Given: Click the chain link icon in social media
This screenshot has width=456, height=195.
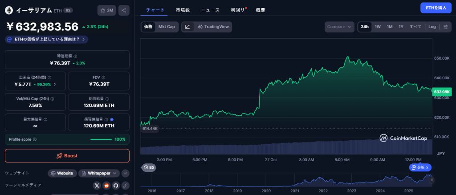Looking at the screenshot, I should (x=126, y=185).
